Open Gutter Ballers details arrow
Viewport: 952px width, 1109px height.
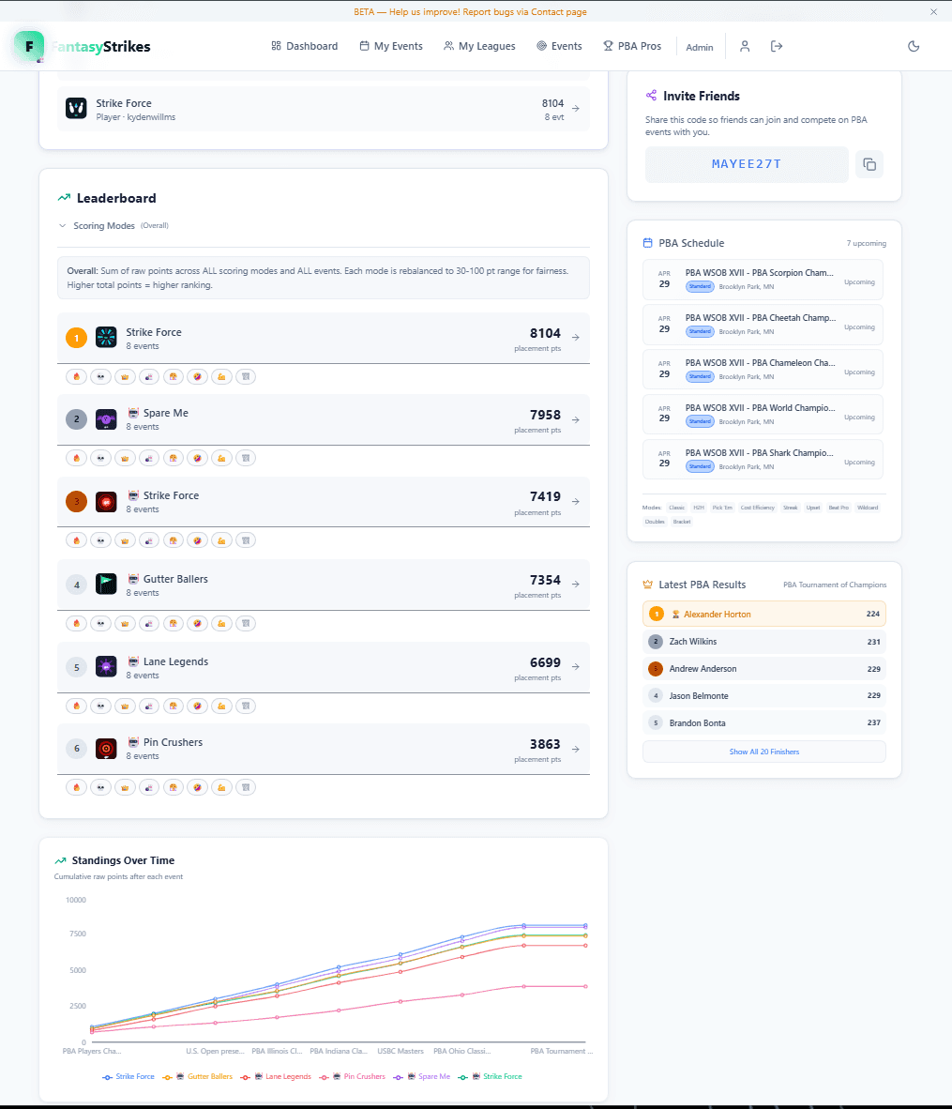(x=576, y=585)
